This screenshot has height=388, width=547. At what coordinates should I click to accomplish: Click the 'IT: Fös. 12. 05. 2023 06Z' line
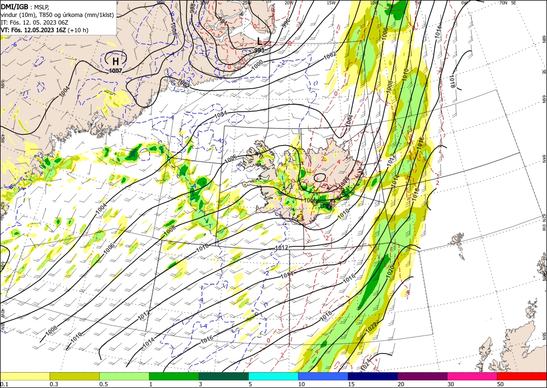34,22
